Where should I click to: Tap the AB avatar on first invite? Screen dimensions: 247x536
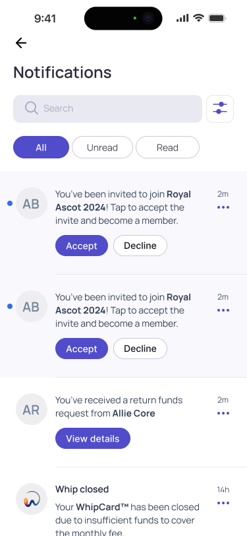tap(32, 203)
